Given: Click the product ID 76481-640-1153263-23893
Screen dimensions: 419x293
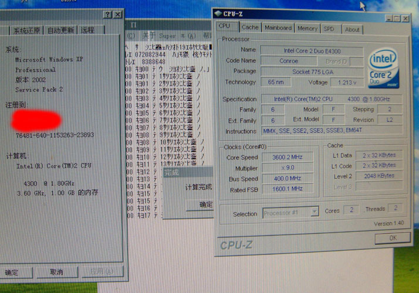Looking at the screenshot, I should (x=55, y=135).
